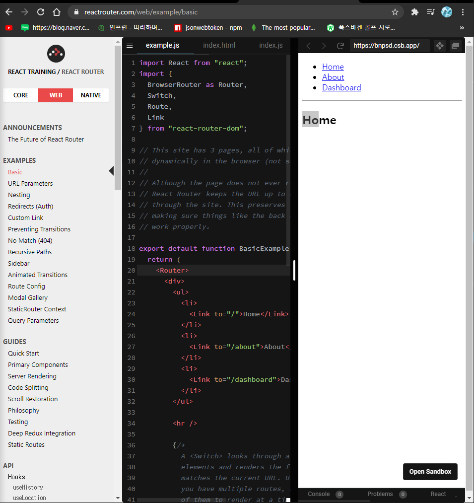Collapse the sidebar with the black triangle arrow
The image size is (474, 503).
pos(111,171)
